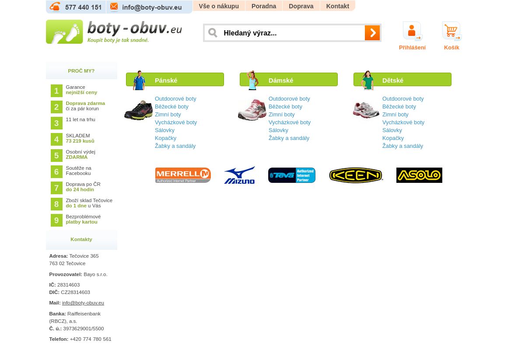Click the orange search arrow button
Viewport: 525px width, 350px height.
pos(372,33)
